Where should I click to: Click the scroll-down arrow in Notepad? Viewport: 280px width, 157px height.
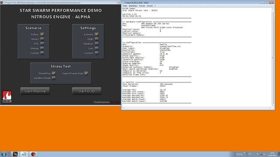pos(273,106)
